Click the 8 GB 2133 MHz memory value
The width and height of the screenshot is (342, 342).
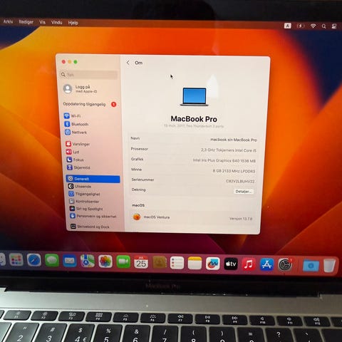(x=234, y=171)
